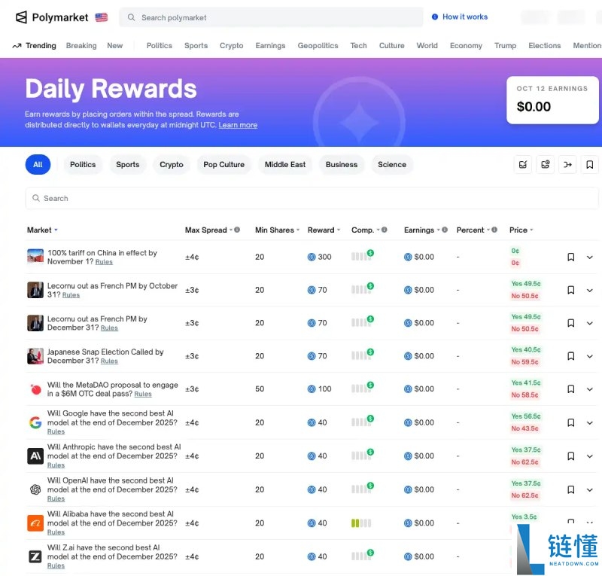
Task: Select the Politics category pill
Action: pos(83,164)
